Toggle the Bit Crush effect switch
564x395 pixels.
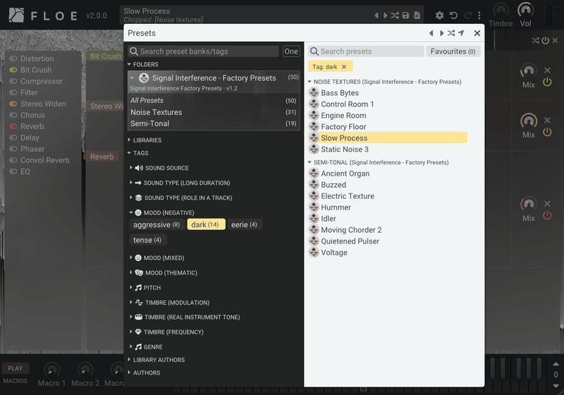point(13,70)
